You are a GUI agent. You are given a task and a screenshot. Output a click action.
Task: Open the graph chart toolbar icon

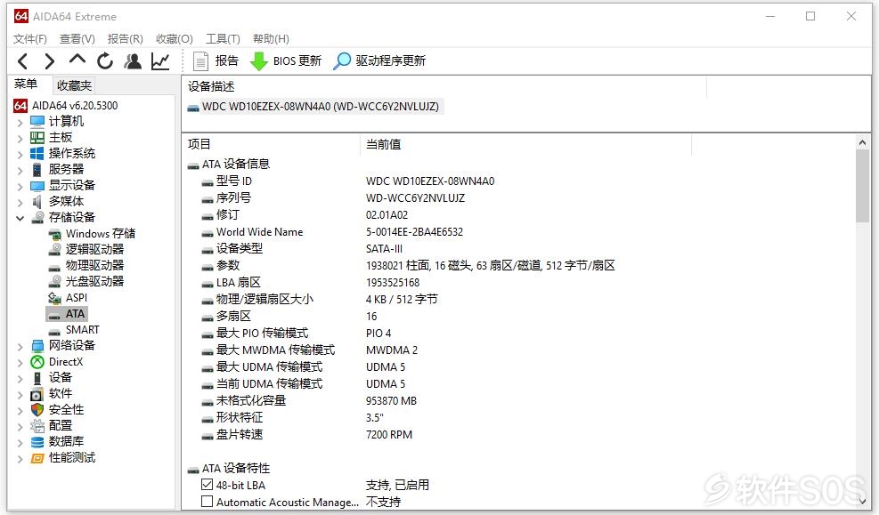tap(160, 61)
